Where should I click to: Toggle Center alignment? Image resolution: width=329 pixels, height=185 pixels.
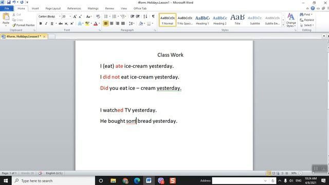pos(112,24)
